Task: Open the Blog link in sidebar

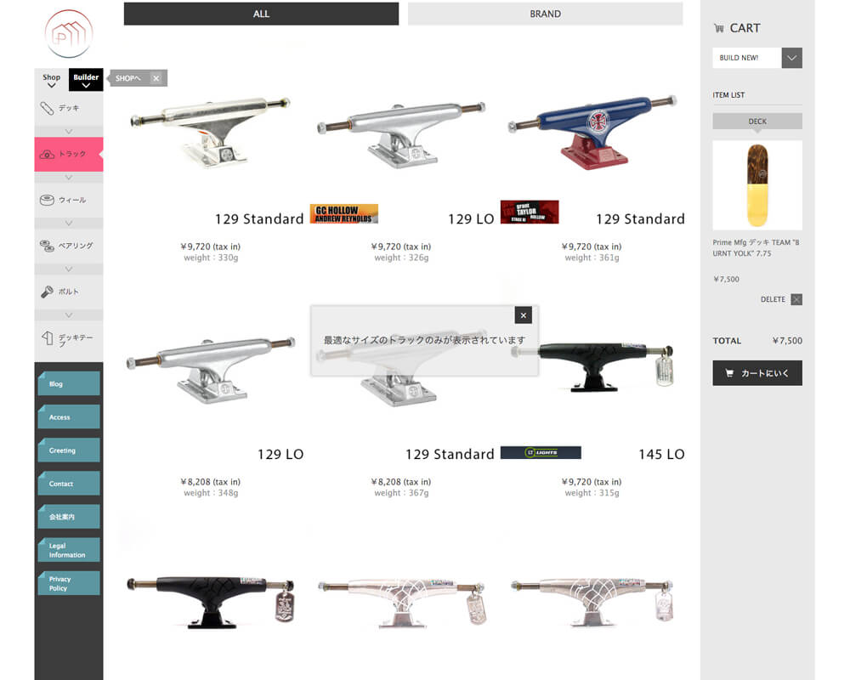Action: point(69,383)
